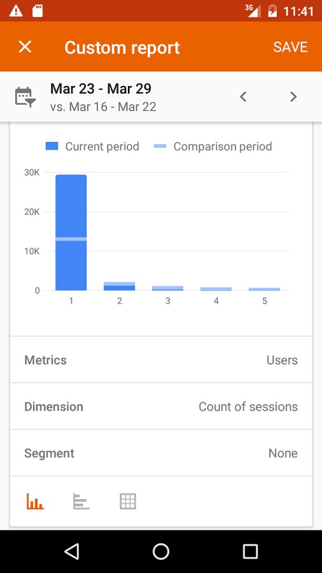This screenshot has width=322, height=573.
Task: Tap the Android recent apps square
Action: pyautogui.click(x=251, y=551)
